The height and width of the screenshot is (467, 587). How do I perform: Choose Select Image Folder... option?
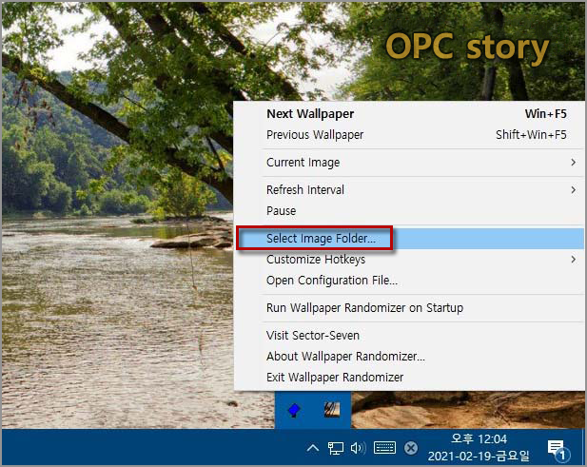point(409,239)
